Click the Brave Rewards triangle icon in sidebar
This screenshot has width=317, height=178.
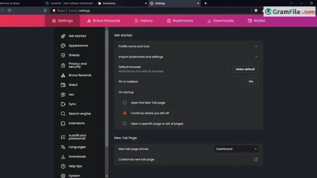pos(63,75)
